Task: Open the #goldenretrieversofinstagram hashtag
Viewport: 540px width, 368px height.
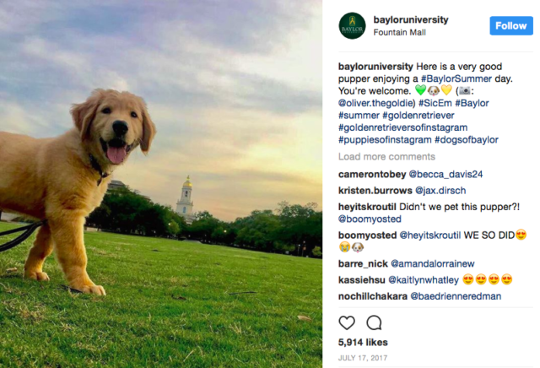Action: [x=403, y=127]
